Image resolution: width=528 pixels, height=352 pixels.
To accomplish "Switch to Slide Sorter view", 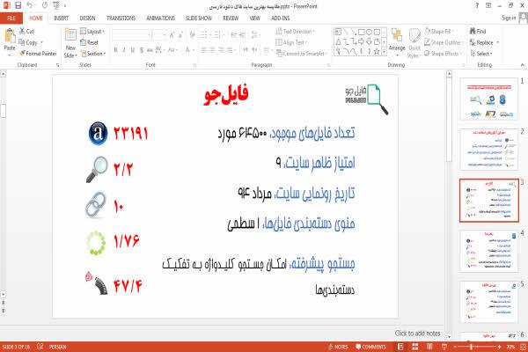I will pyautogui.click(x=415, y=347).
